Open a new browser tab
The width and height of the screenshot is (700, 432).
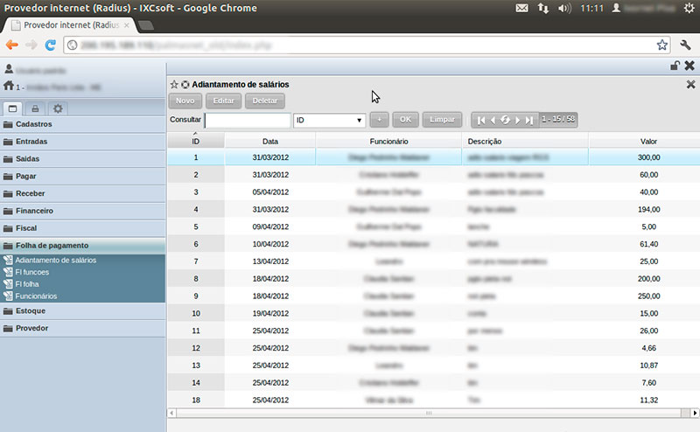coord(146,25)
